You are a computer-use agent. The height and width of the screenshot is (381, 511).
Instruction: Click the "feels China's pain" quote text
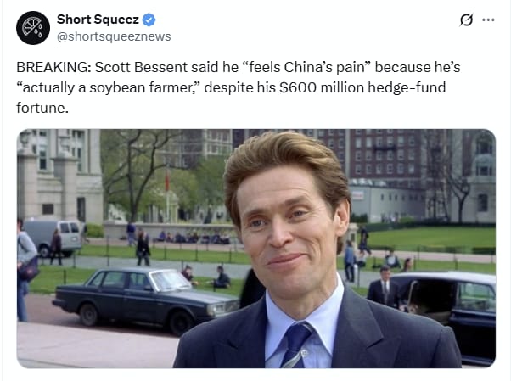pos(306,68)
